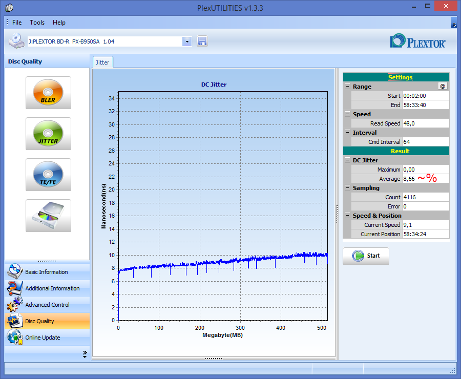
Task: Open the TE/FE disc test
Action: [x=48, y=175]
